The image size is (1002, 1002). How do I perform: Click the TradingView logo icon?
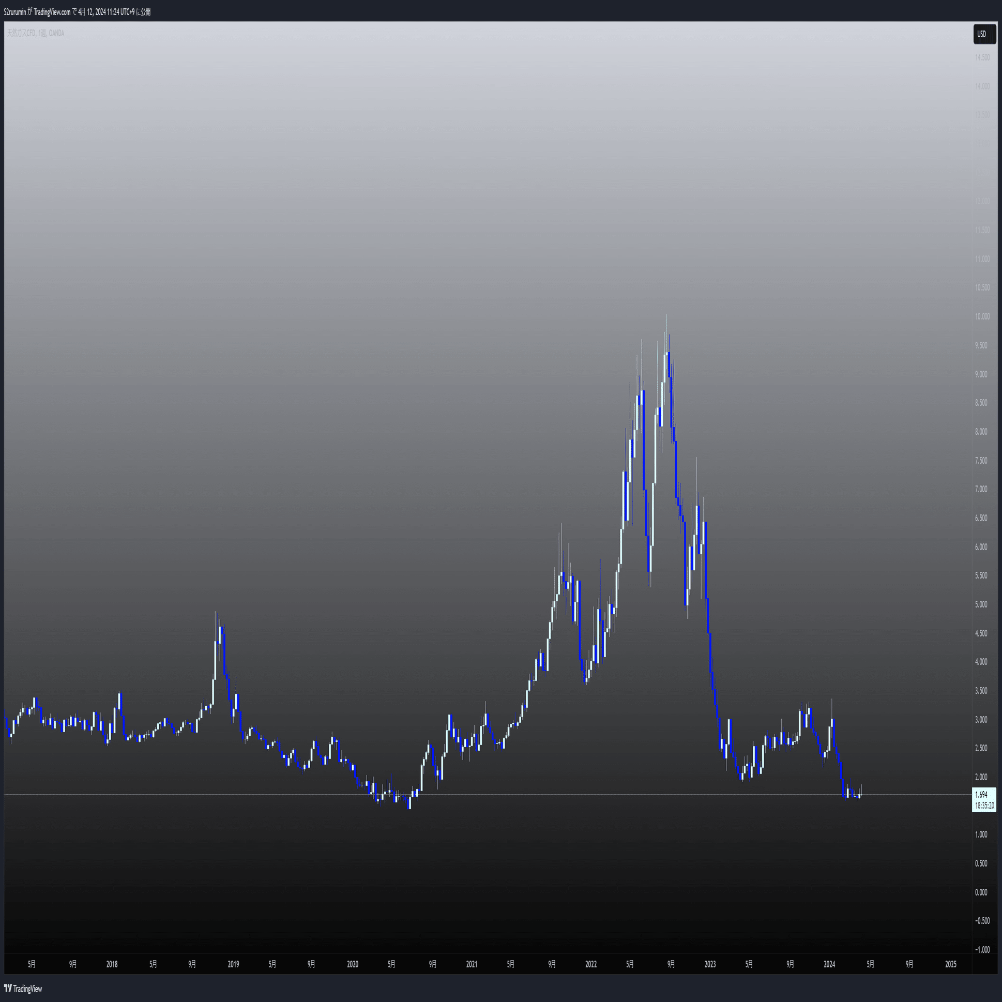[8, 989]
